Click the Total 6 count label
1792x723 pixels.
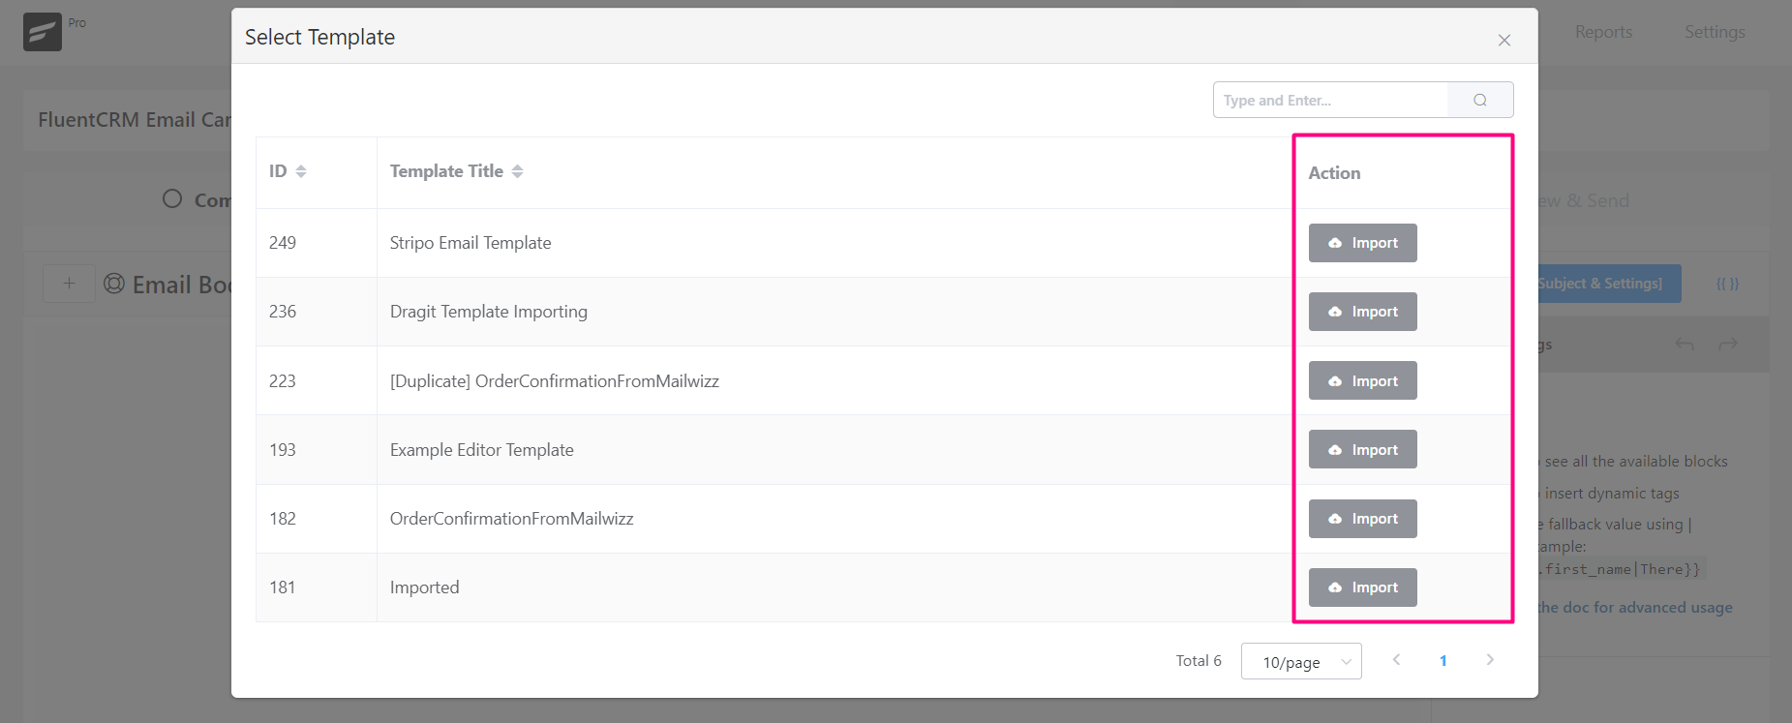coord(1199,660)
